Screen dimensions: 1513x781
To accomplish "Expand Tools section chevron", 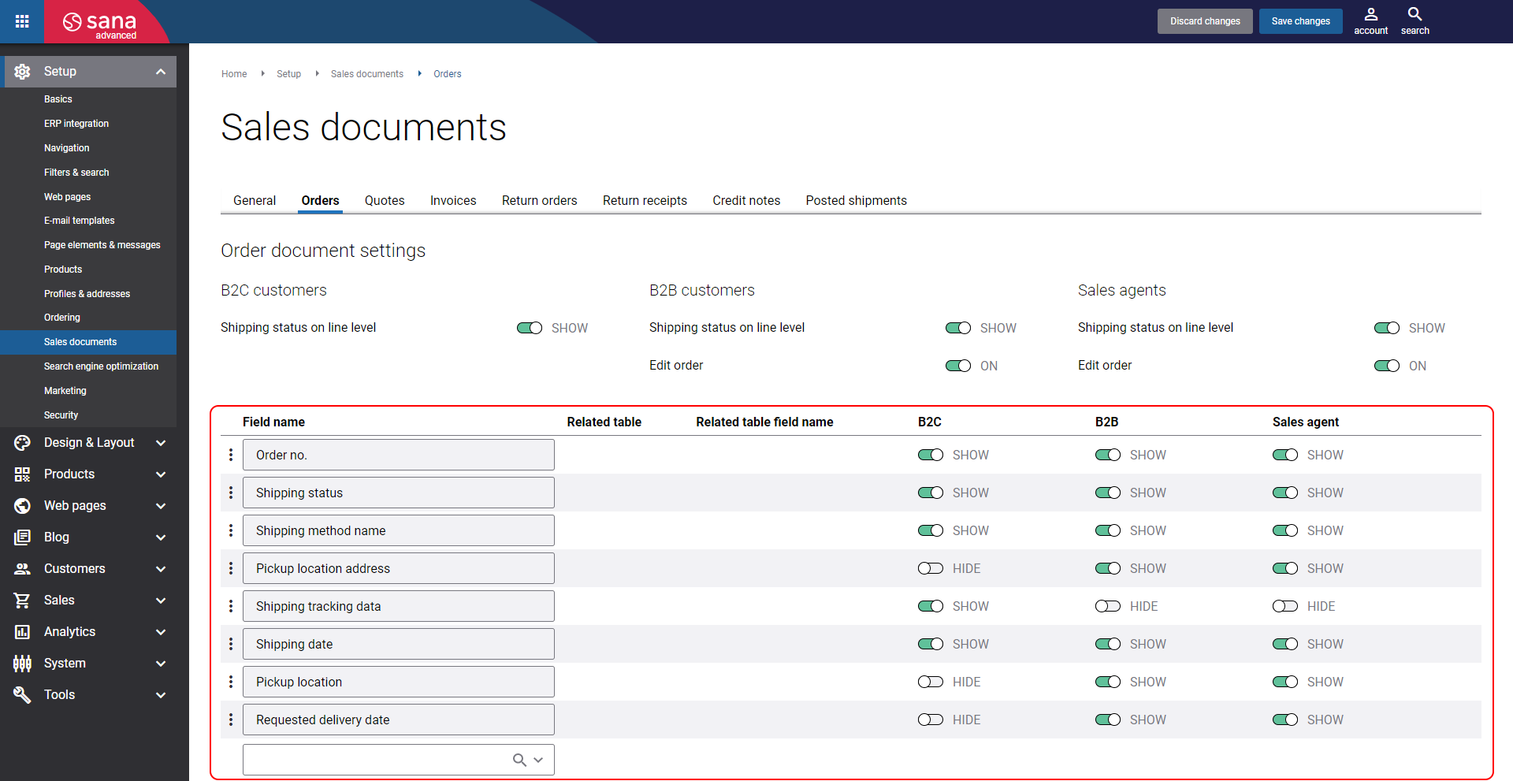I will [x=161, y=695].
